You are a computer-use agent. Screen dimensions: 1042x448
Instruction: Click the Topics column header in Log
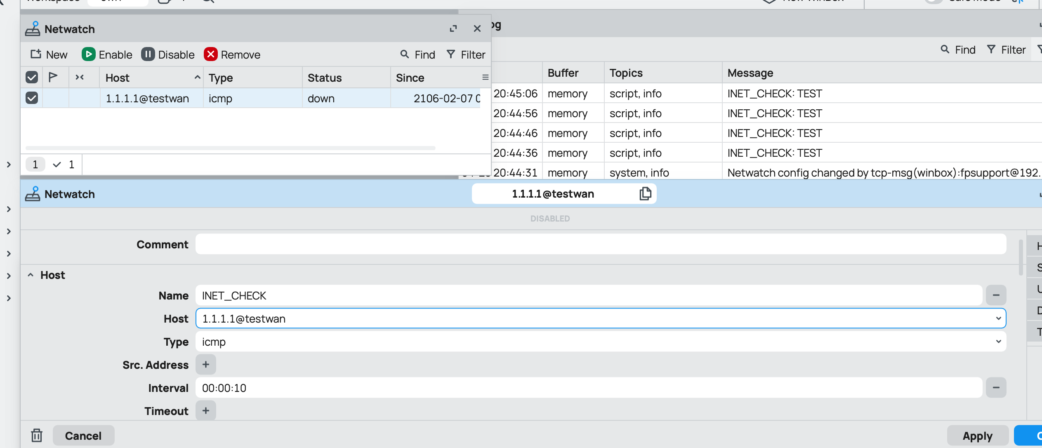(663, 73)
